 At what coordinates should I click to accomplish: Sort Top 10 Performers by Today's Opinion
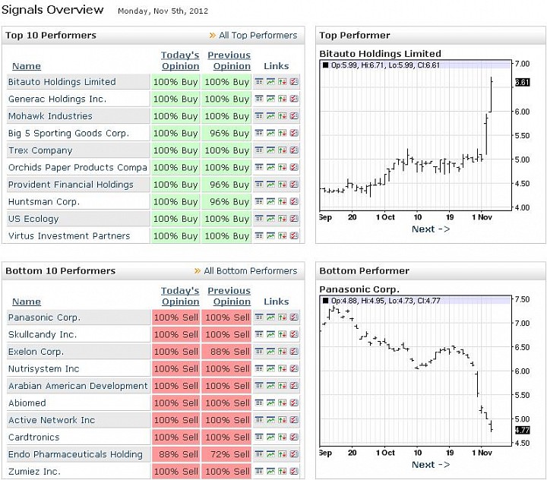point(180,61)
